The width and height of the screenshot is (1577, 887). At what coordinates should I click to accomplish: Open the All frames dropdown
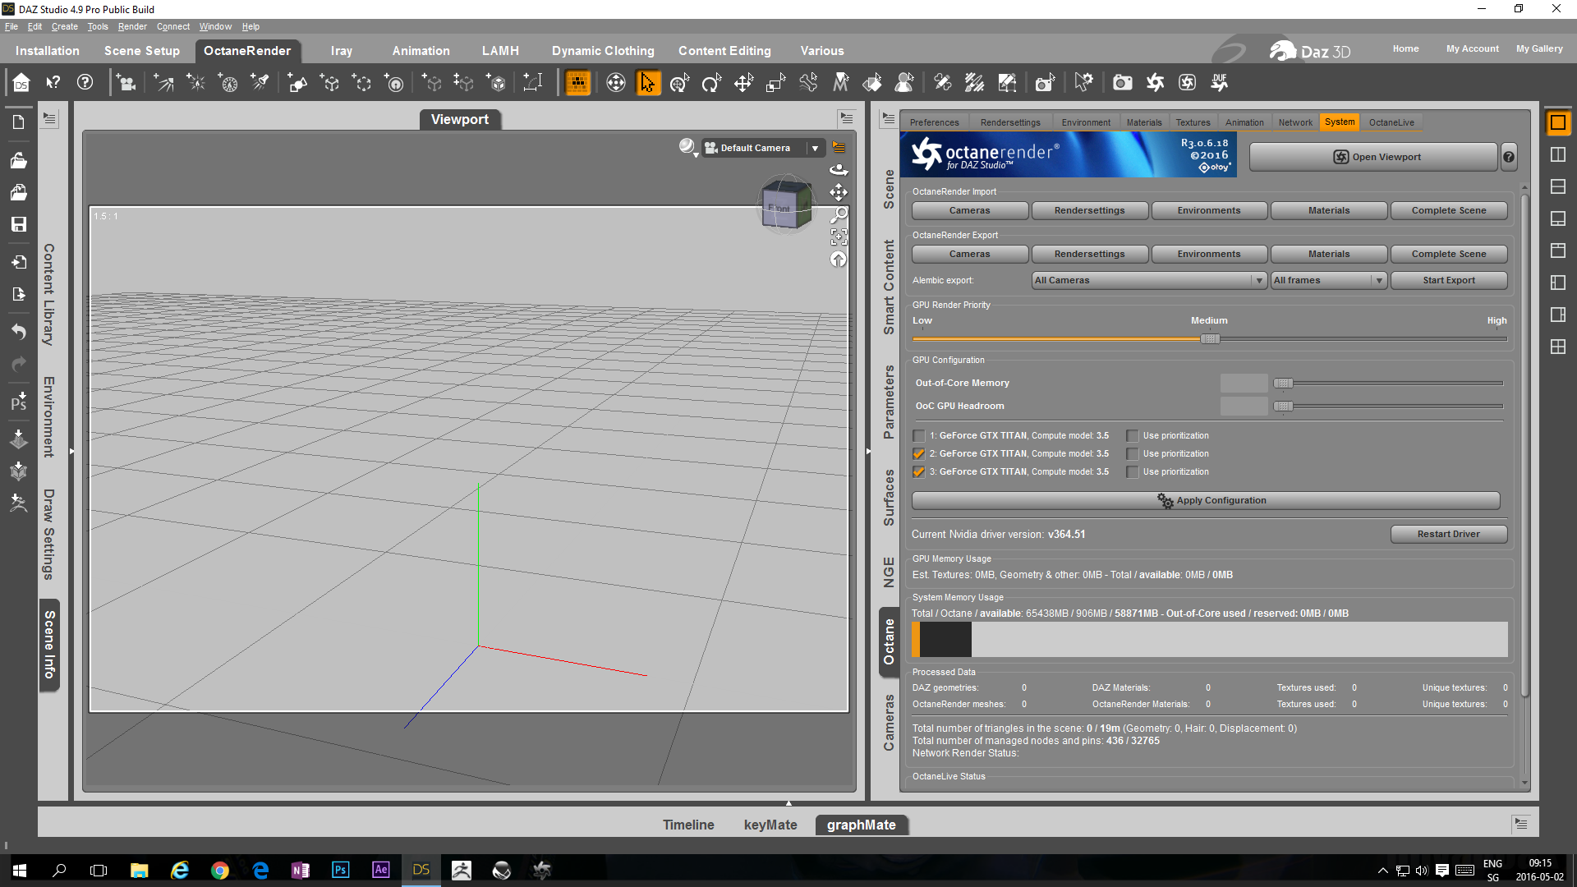click(x=1328, y=280)
